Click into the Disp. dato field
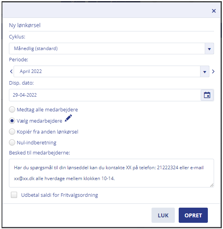This screenshot has width=223, height=229. point(105,95)
